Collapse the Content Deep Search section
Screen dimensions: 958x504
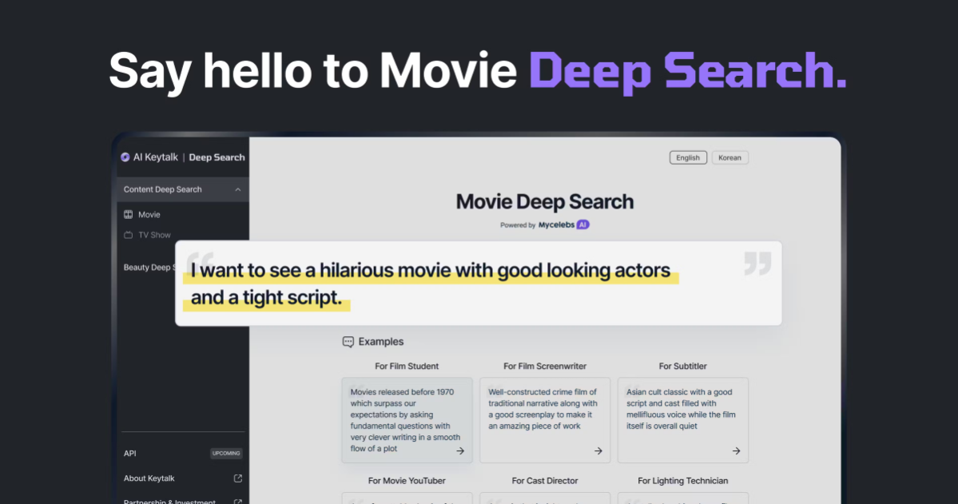237,189
